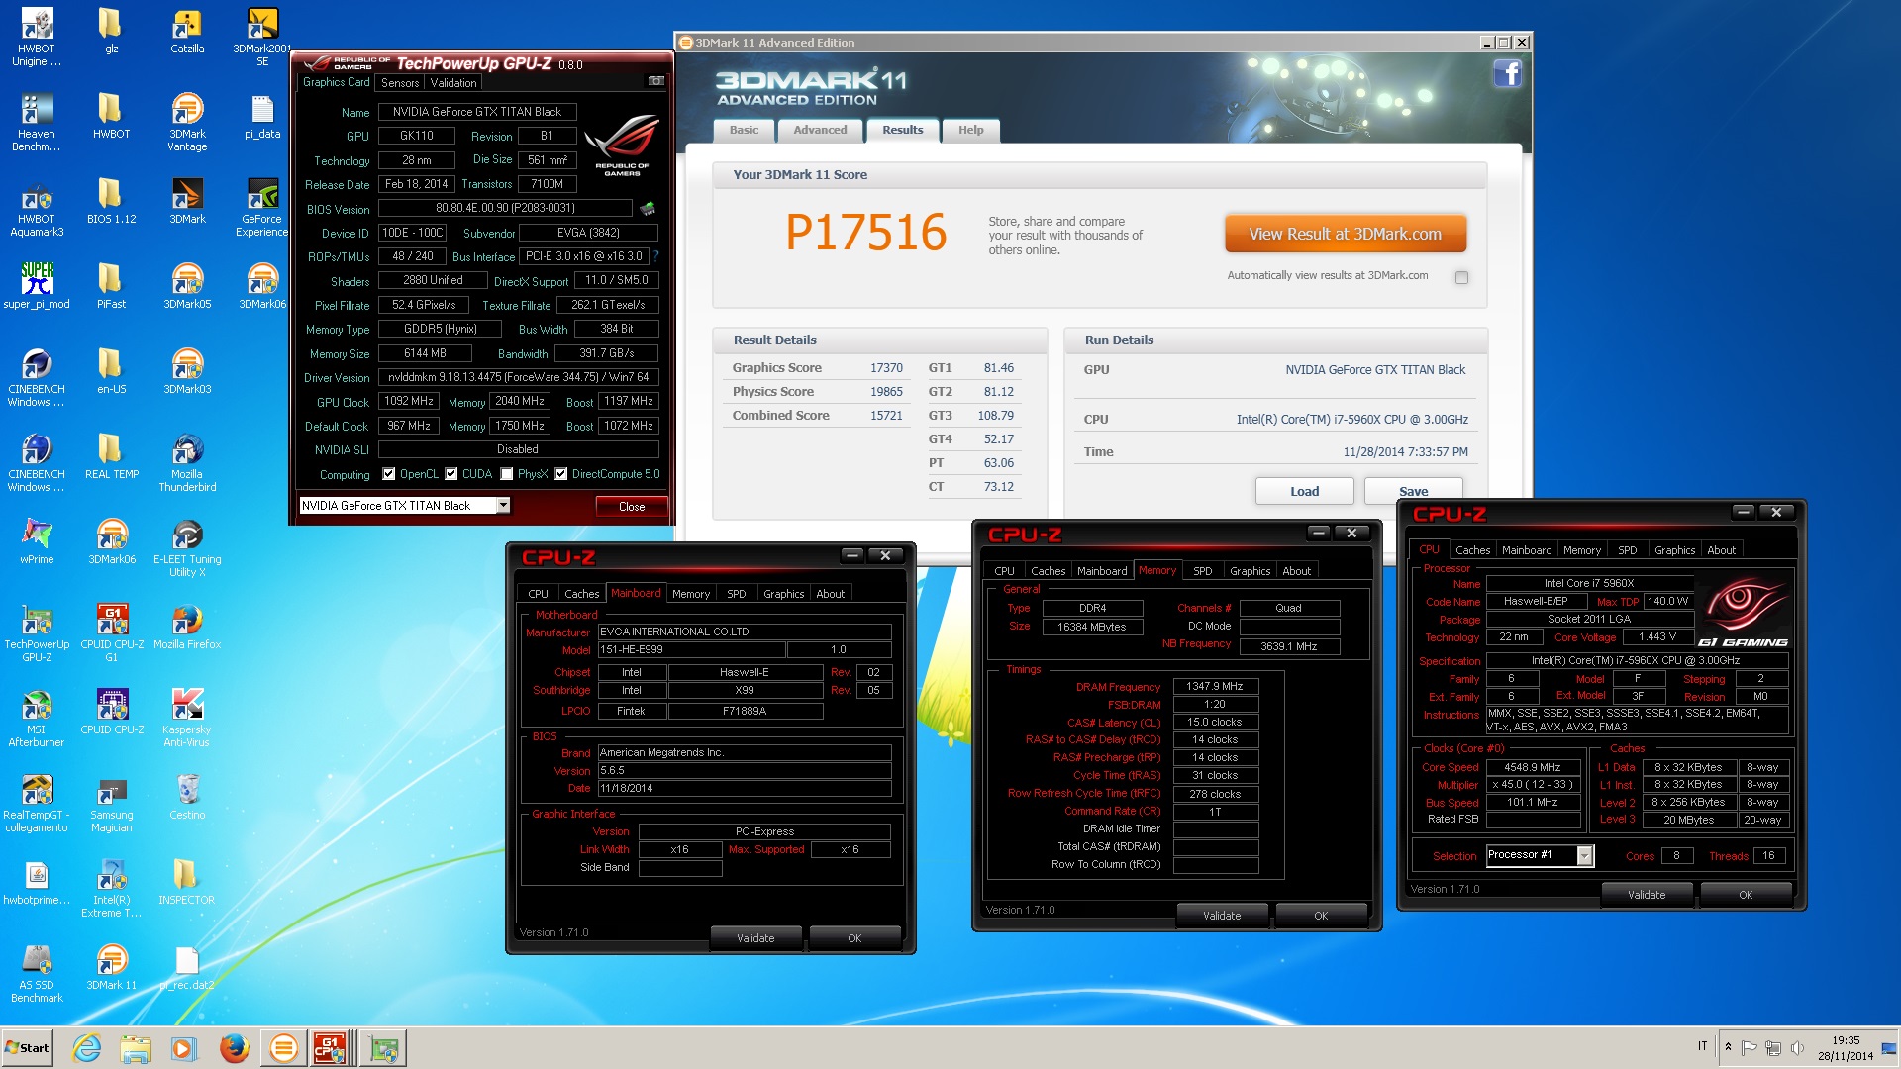Image resolution: width=1901 pixels, height=1069 pixels.
Task: Open the 3DMark05 desktop shortcut
Action: (187, 286)
